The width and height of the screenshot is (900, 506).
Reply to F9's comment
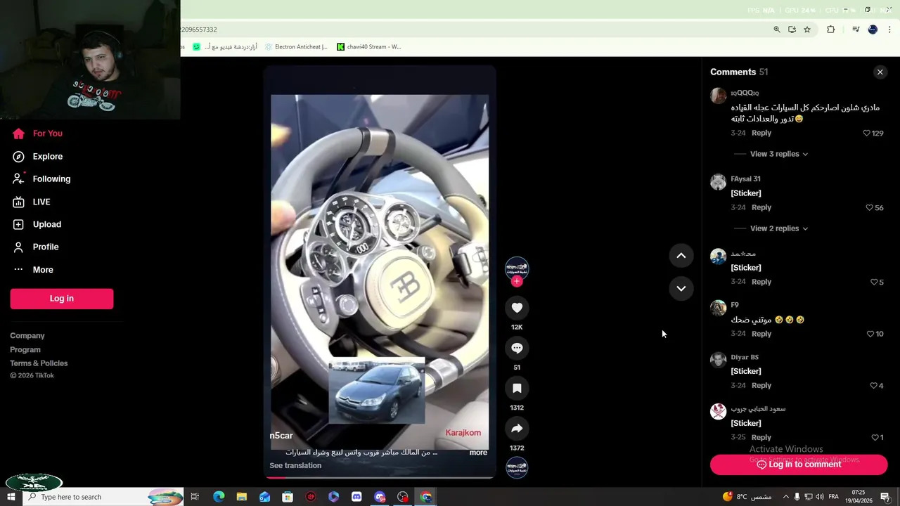pyautogui.click(x=761, y=334)
